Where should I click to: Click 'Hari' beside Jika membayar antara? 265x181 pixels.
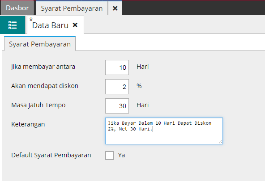coord(143,67)
